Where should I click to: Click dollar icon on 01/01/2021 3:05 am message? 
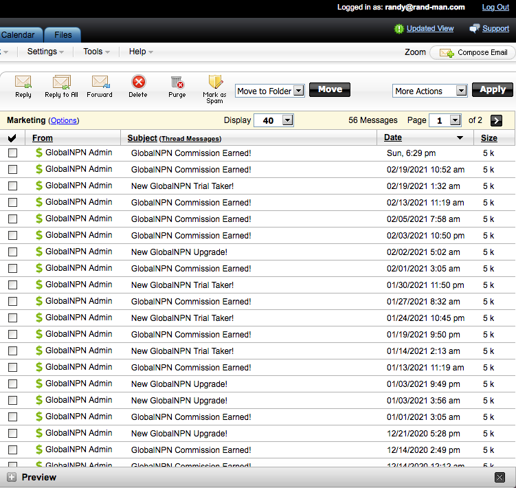(39, 417)
